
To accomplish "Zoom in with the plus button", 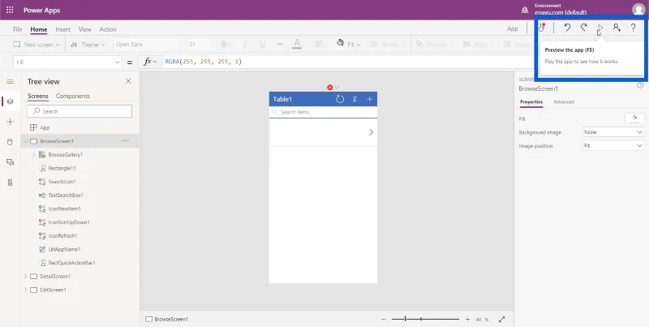I will 467,319.
